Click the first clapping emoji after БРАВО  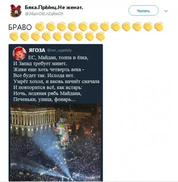pos(40,26)
